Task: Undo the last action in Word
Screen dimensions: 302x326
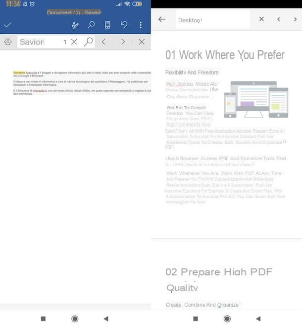Action: (x=124, y=25)
